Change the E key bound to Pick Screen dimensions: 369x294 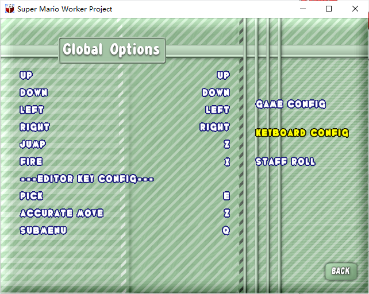pos(226,196)
